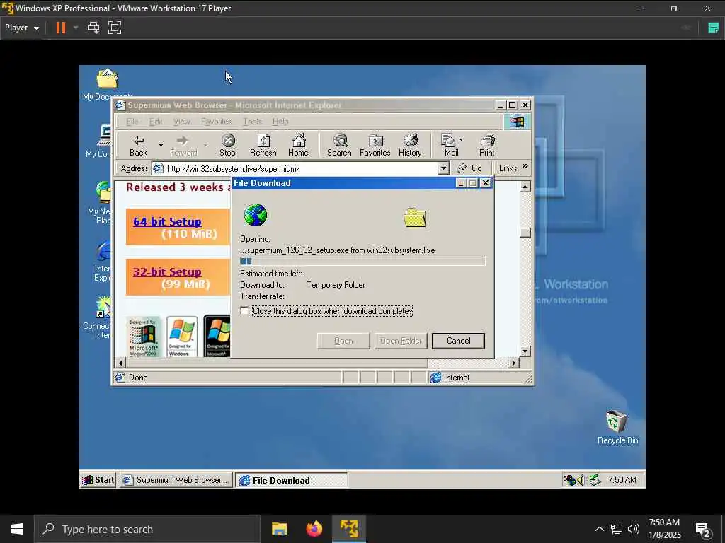This screenshot has width=725, height=543.
Task: Open the address bar dropdown arrow
Action: tap(443, 168)
